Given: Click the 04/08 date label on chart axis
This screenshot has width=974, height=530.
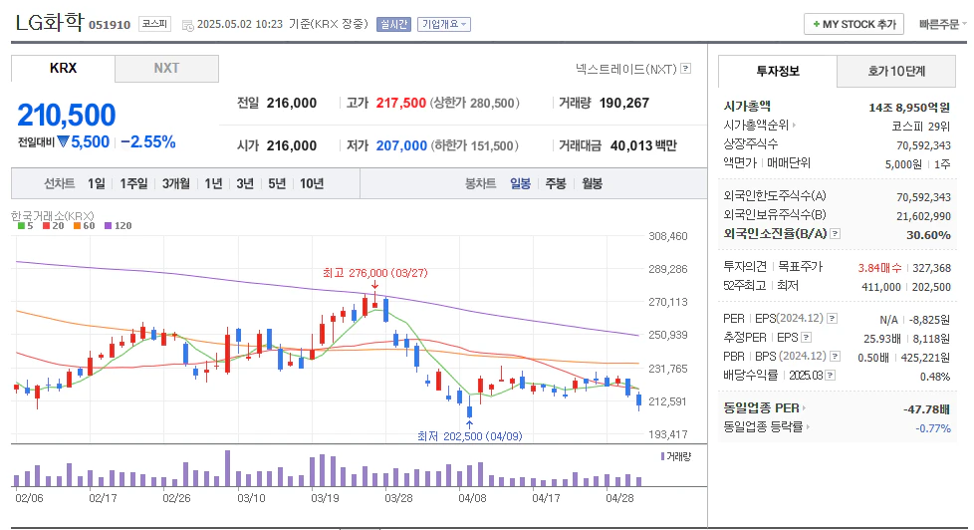Looking at the screenshot, I should [x=472, y=498].
